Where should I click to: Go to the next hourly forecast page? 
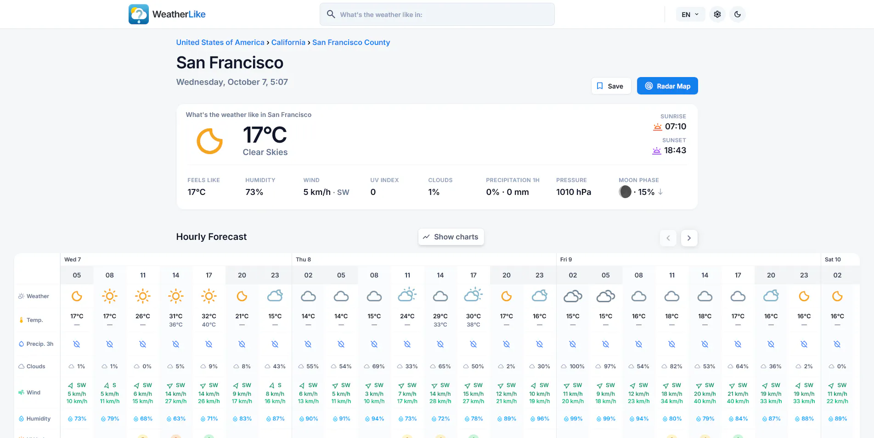point(689,238)
